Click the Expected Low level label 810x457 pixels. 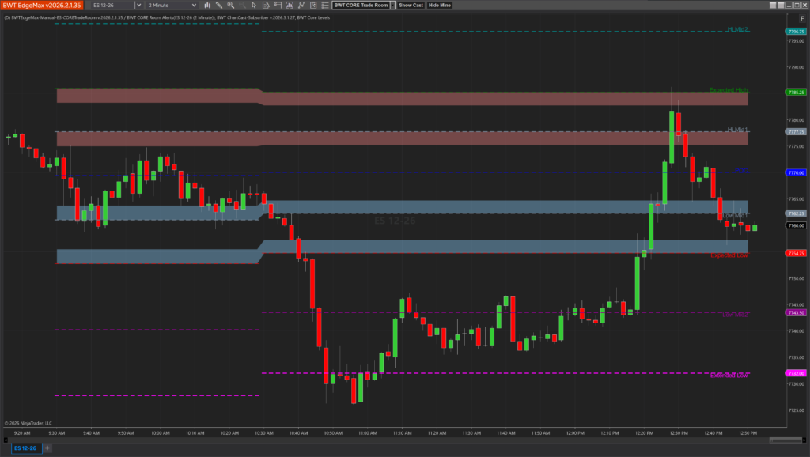729,255
